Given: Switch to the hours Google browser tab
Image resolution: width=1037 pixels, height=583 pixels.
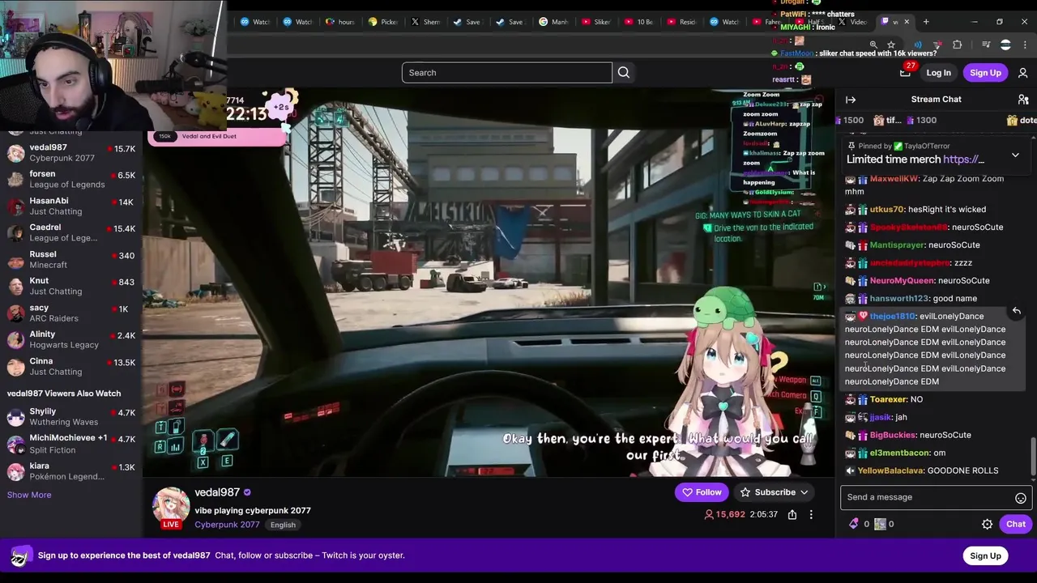Looking at the screenshot, I should [340, 22].
